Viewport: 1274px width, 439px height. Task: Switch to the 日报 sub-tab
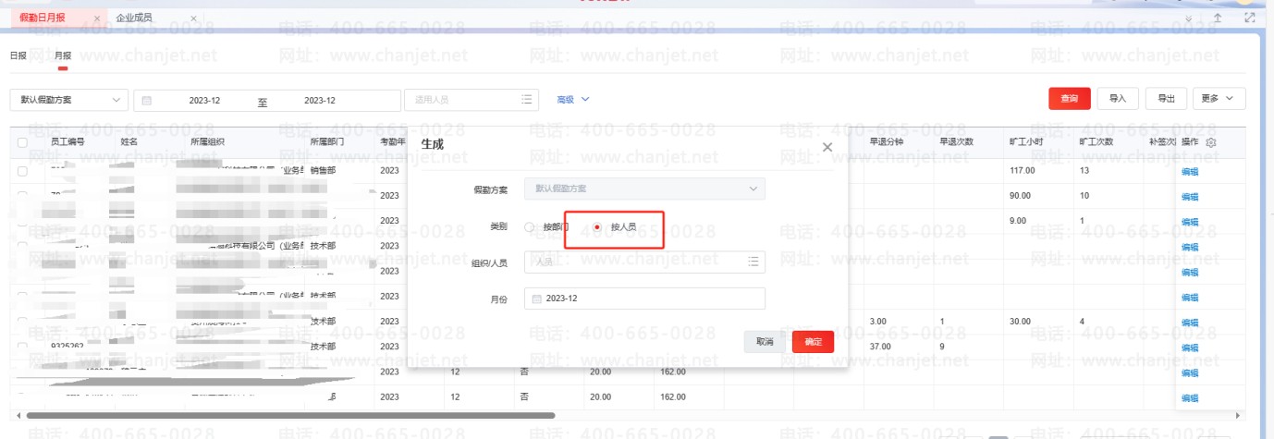coord(18,55)
